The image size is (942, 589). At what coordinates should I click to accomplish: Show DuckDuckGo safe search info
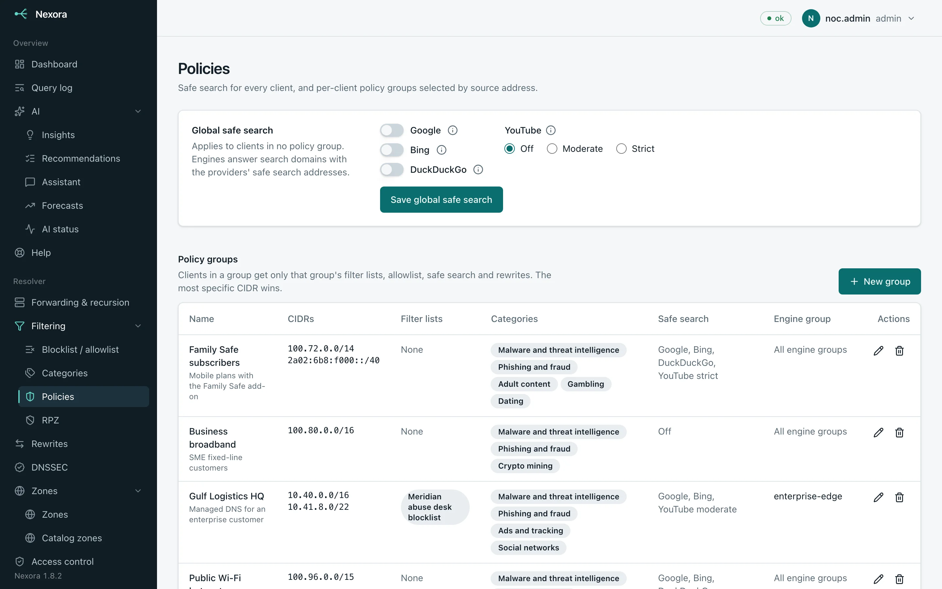click(478, 170)
